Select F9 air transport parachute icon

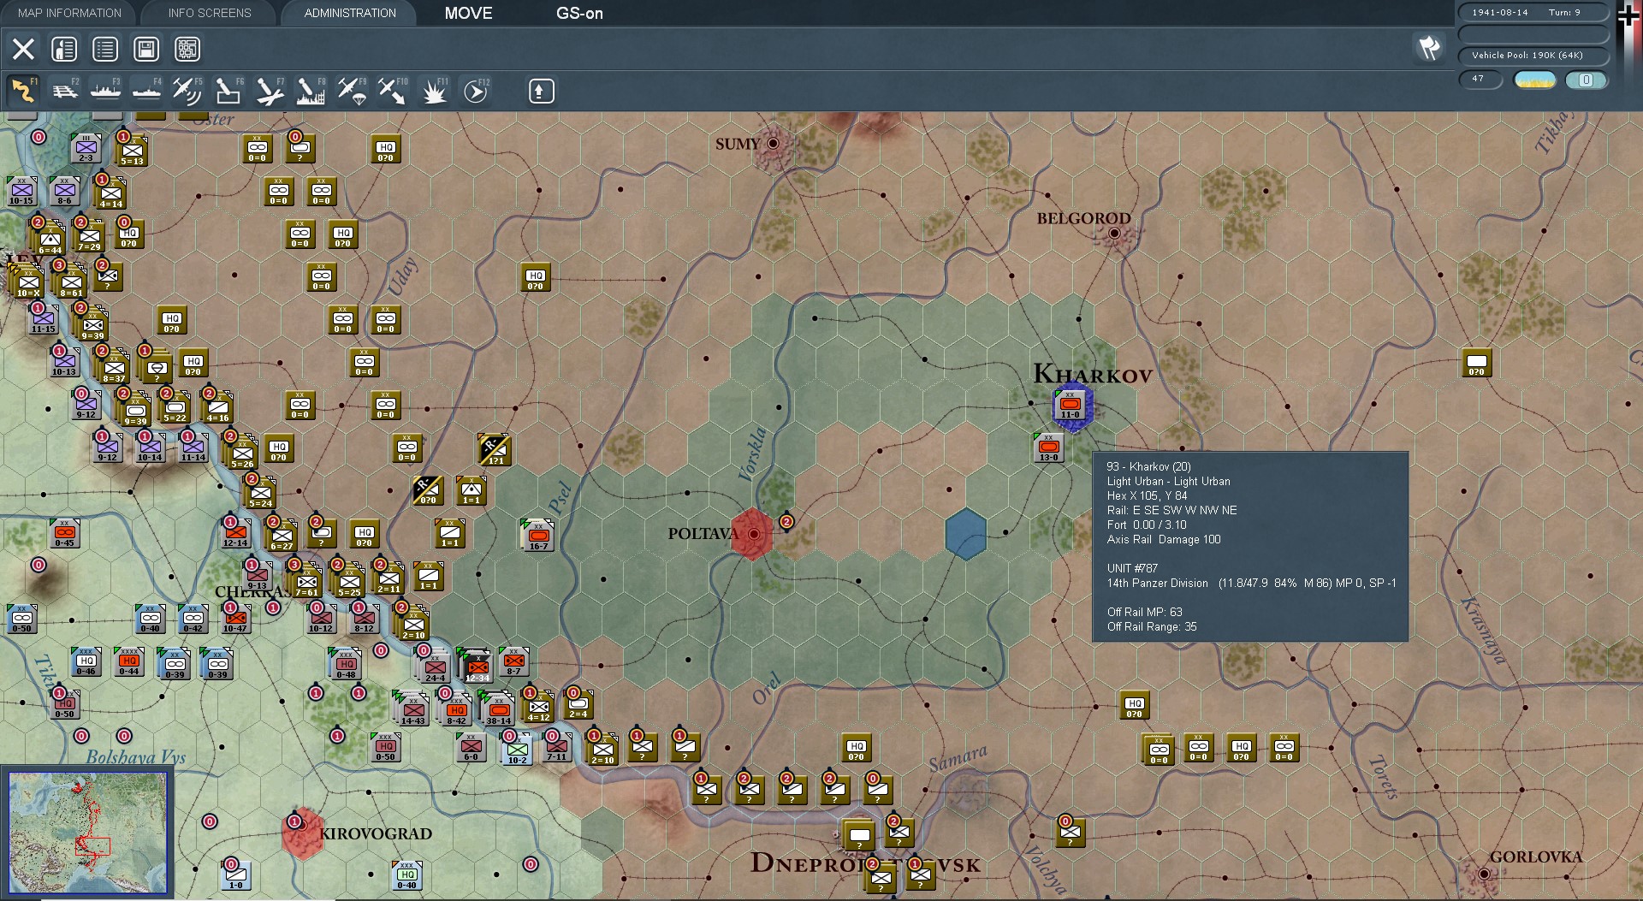[352, 90]
